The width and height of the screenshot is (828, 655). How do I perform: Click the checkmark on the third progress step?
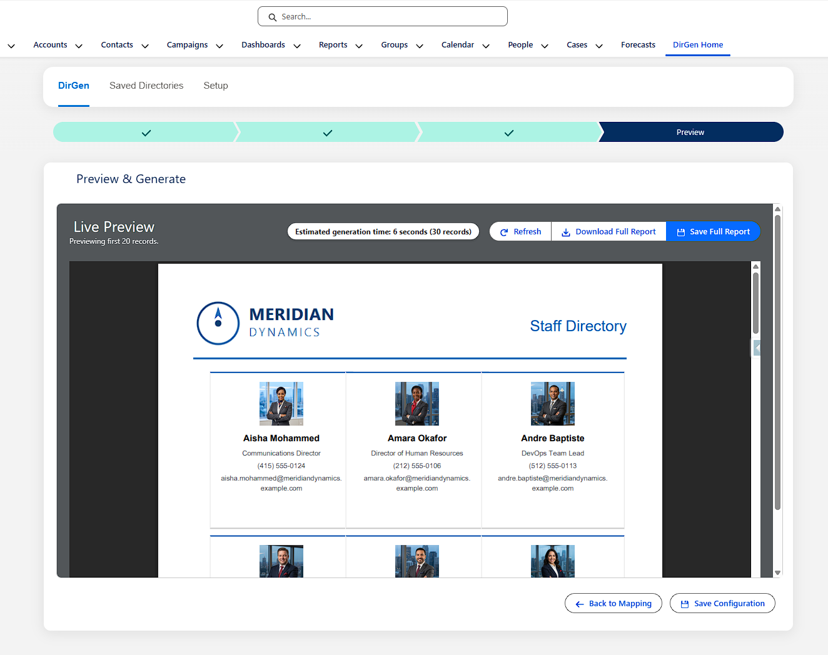point(508,132)
